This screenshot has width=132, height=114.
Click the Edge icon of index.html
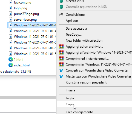click(x=11, y=65)
